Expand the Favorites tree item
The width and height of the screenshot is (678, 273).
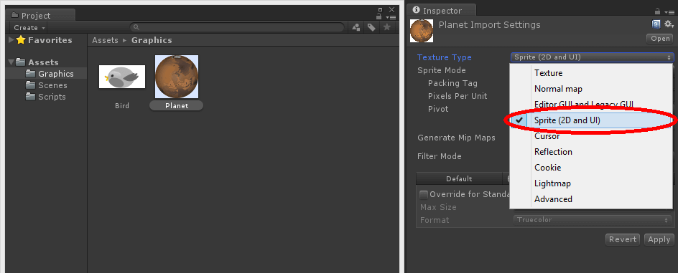pyautogui.click(x=11, y=40)
